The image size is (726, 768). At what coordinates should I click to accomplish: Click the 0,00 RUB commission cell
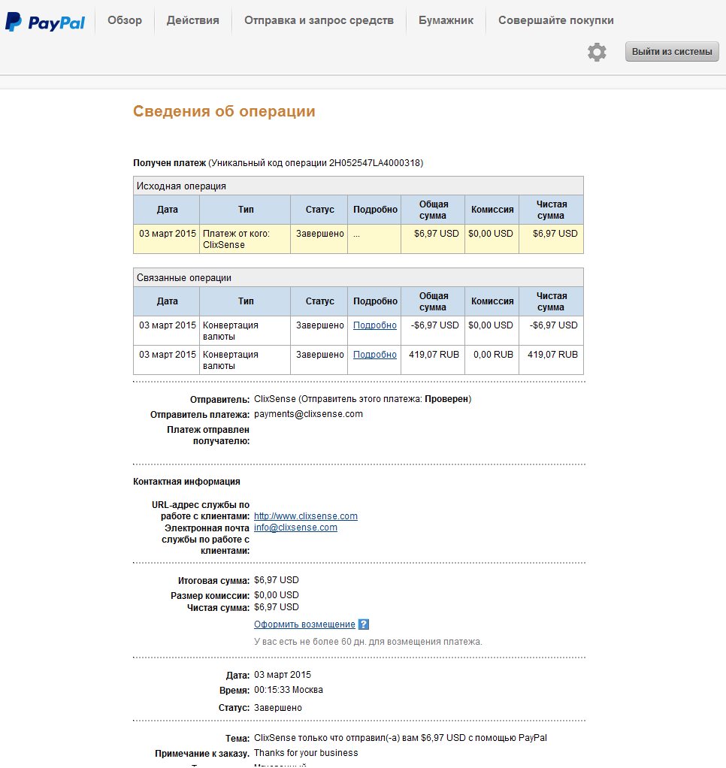pos(492,360)
